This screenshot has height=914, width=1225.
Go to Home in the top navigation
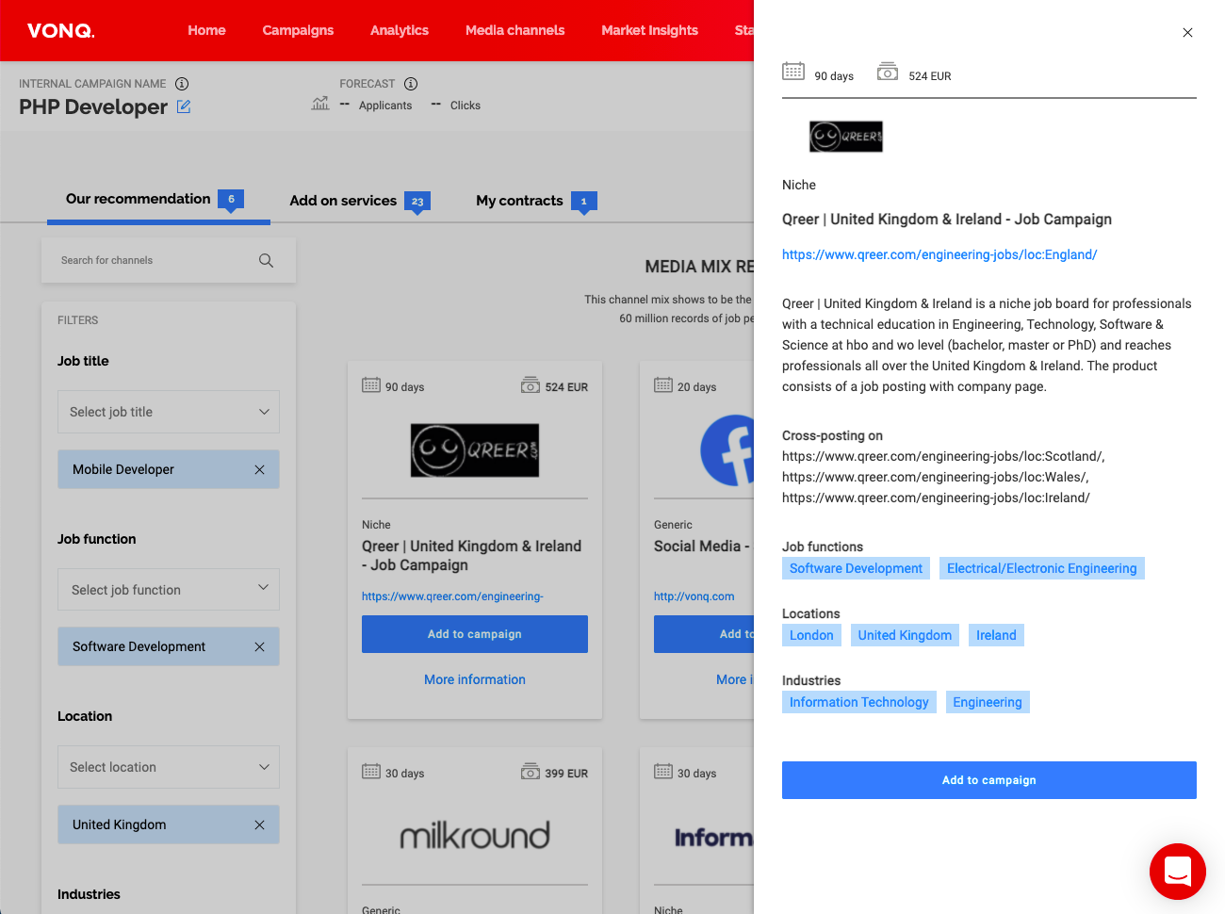pyautogui.click(x=206, y=30)
